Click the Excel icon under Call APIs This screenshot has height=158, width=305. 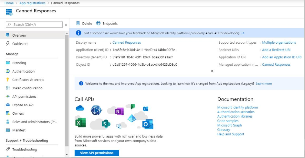click(x=80, y=122)
